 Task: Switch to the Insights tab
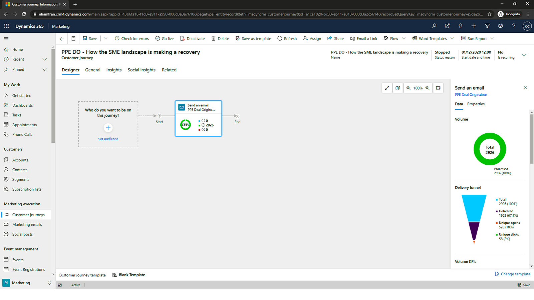(114, 70)
